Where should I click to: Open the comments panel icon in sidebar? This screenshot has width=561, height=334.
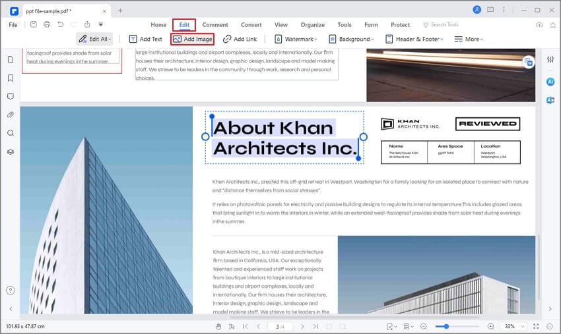11,96
